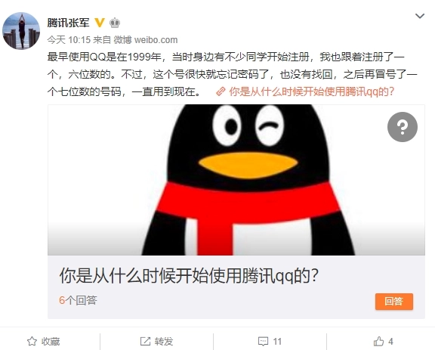Click the 转发 repost icon
The height and width of the screenshot is (350, 435).
tap(145, 342)
